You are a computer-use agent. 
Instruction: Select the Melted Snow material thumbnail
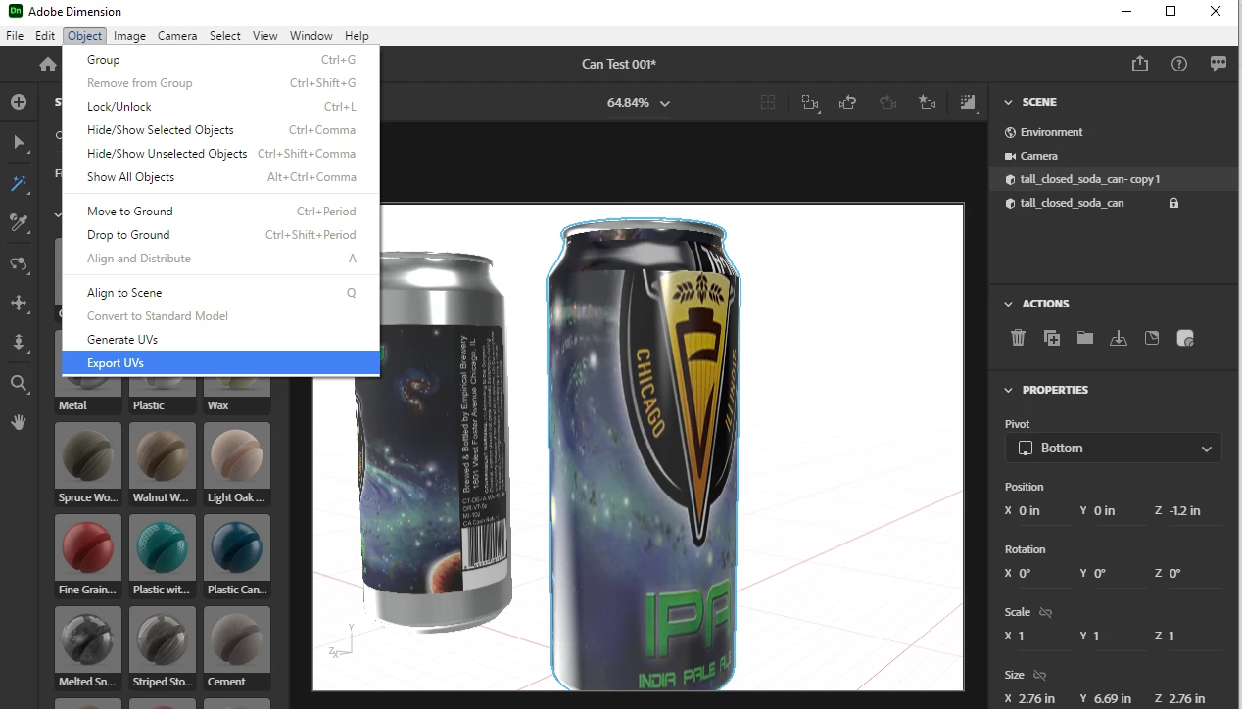coord(88,648)
